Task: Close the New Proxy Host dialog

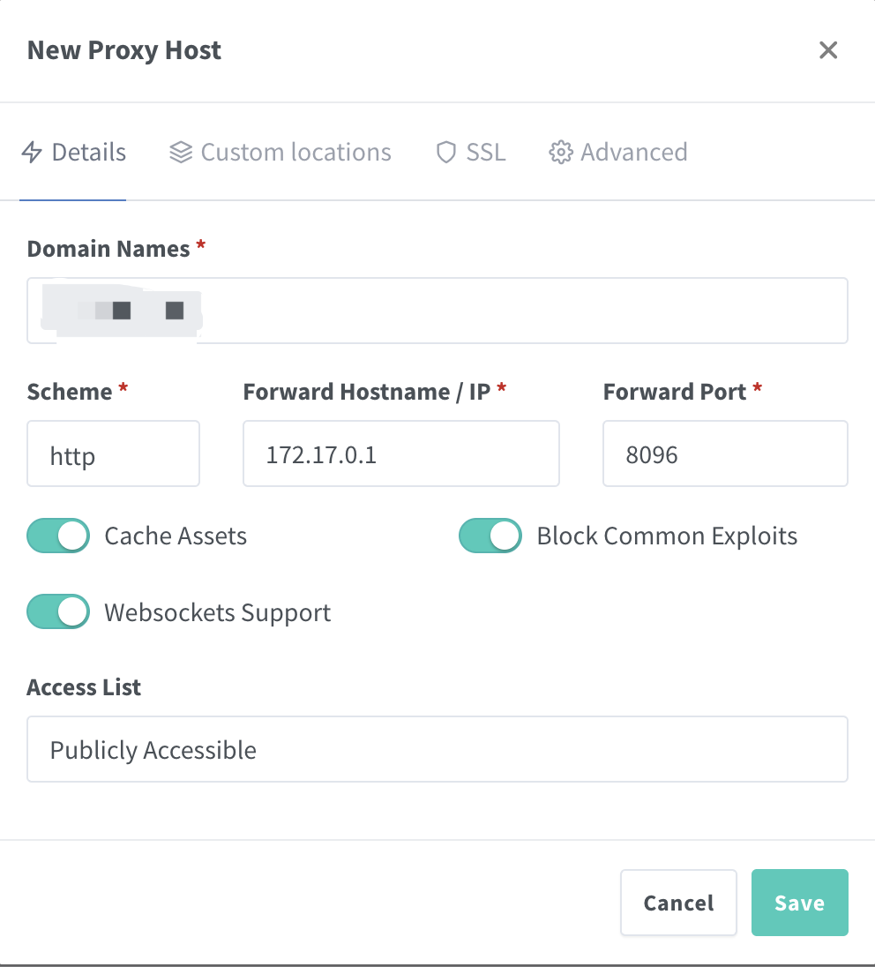Action: point(827,50)
